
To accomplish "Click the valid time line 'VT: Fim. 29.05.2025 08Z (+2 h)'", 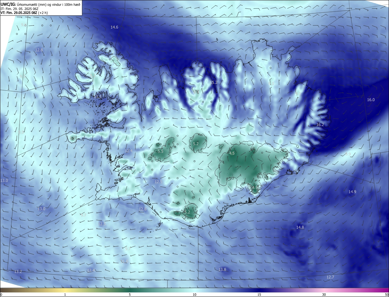I will 25,13.
